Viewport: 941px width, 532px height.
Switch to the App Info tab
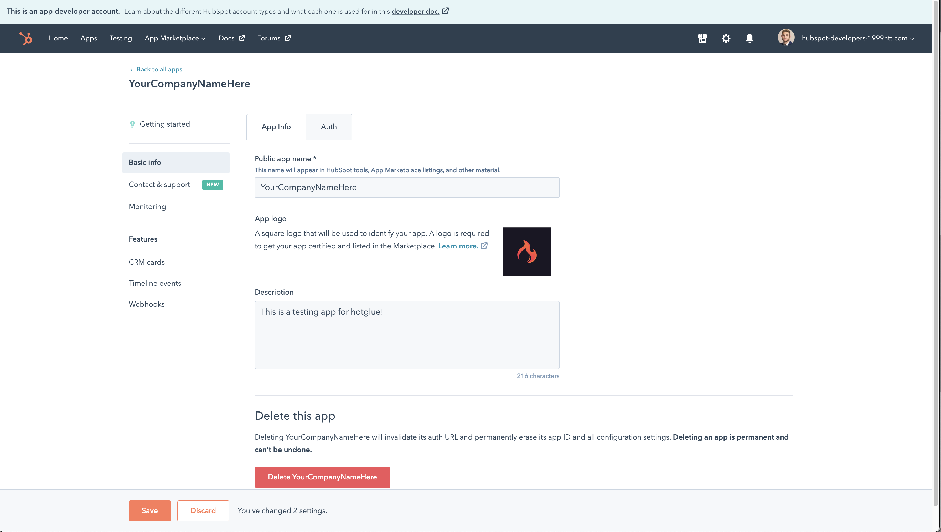[276, 127]
